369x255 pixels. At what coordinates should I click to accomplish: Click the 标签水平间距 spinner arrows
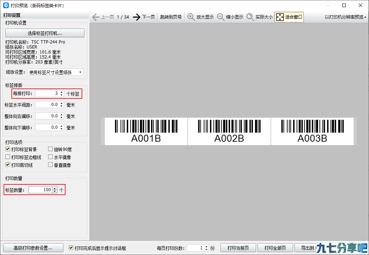point(61,104)
